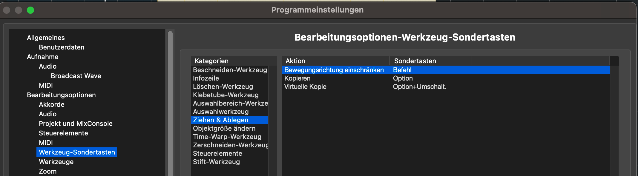Select the Zoom preferences page
This screenshot has width=638, height=176.
click(x=47, y=171)
